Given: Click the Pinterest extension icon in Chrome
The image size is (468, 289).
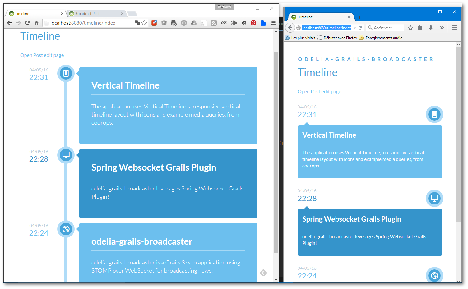Looking at the screenshot, I should click(x=253, y=23).
